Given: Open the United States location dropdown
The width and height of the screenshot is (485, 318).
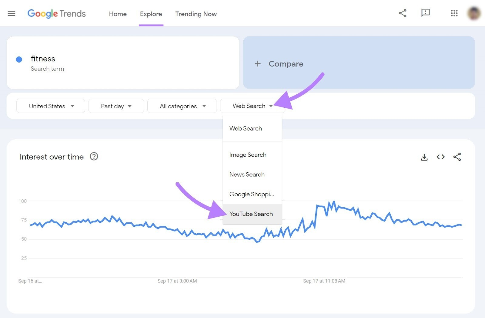Looking at the screenshot, I should coord(50,106).
